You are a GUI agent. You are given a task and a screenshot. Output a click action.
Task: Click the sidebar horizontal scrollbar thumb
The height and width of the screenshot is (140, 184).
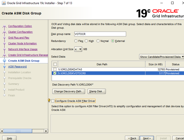tap(18, 131)
